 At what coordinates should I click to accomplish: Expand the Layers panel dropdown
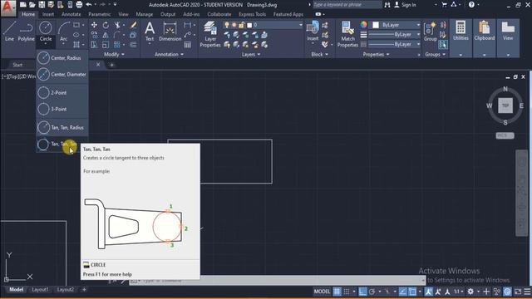pyautogui.click(x=251, y=54)
